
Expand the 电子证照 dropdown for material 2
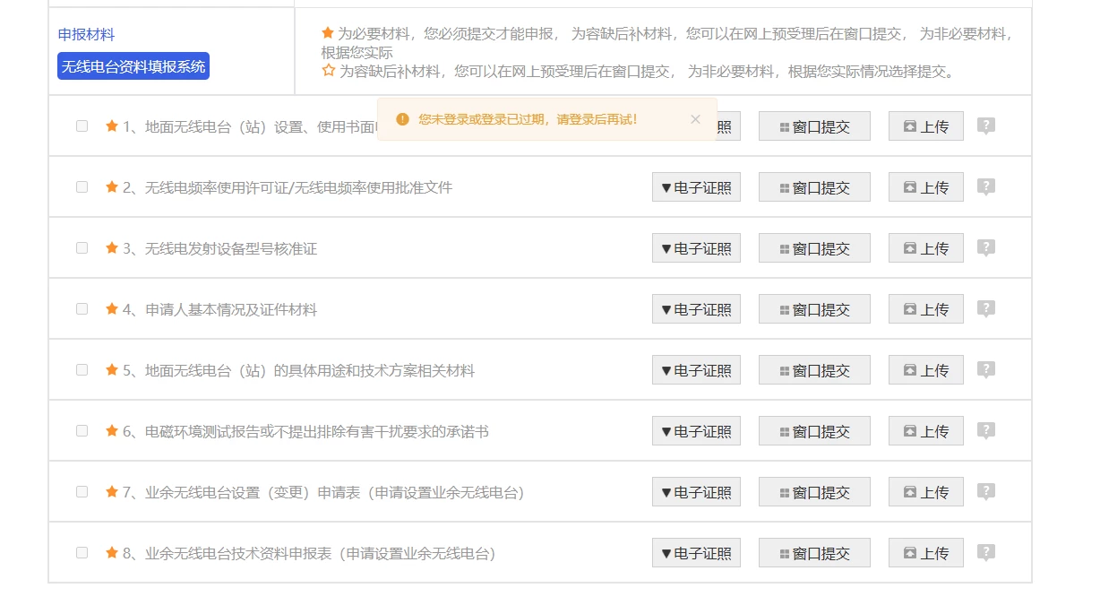pyautogui.click(x=696, y=186)
